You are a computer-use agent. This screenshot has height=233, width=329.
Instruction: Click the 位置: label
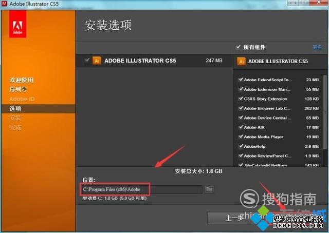(x=89, y=180)
